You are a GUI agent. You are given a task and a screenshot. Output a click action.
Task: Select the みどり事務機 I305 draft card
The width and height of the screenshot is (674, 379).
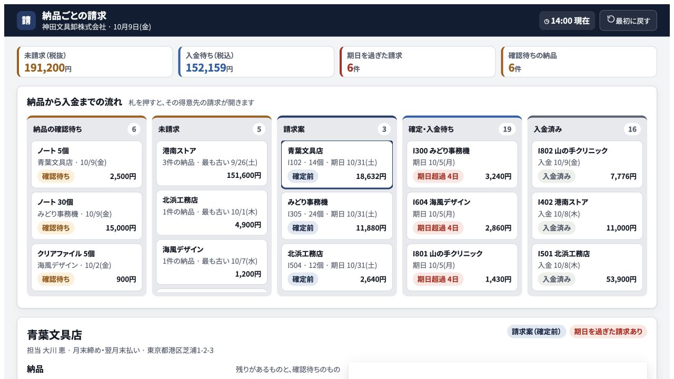337,216
